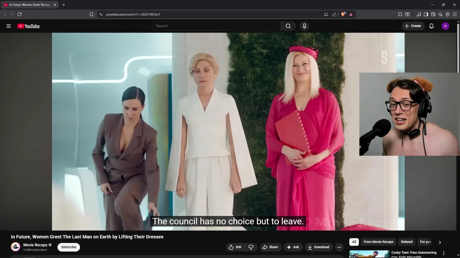
Task: Open more actions for the video
Action: 339,247
